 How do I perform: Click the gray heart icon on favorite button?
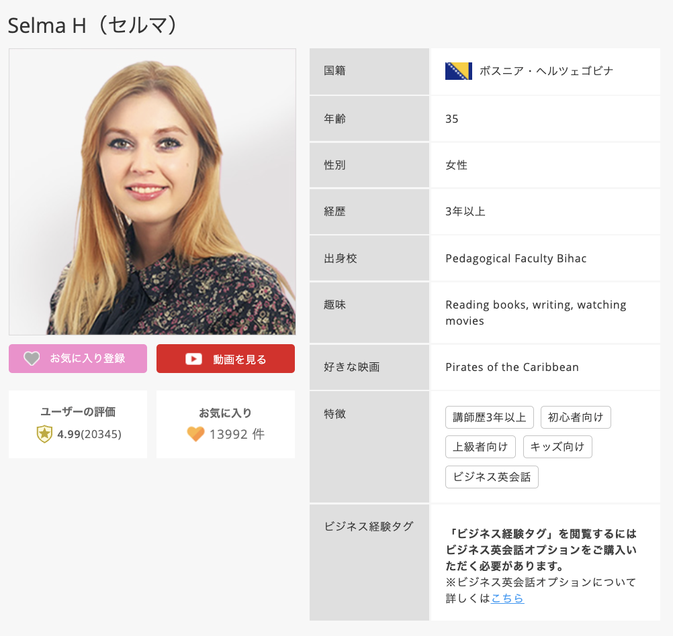32,359
